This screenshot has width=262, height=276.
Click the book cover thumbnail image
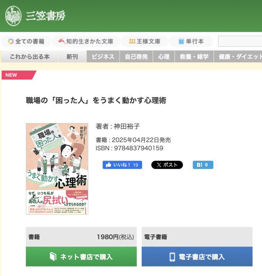pyautogui.click(x=57, y=169)
